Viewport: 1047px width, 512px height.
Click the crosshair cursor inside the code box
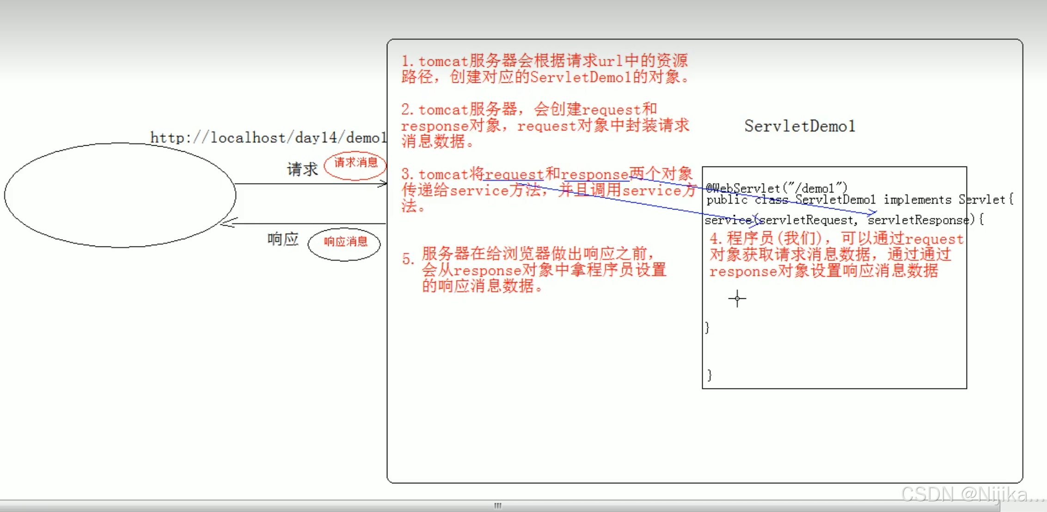click(736, 299)
